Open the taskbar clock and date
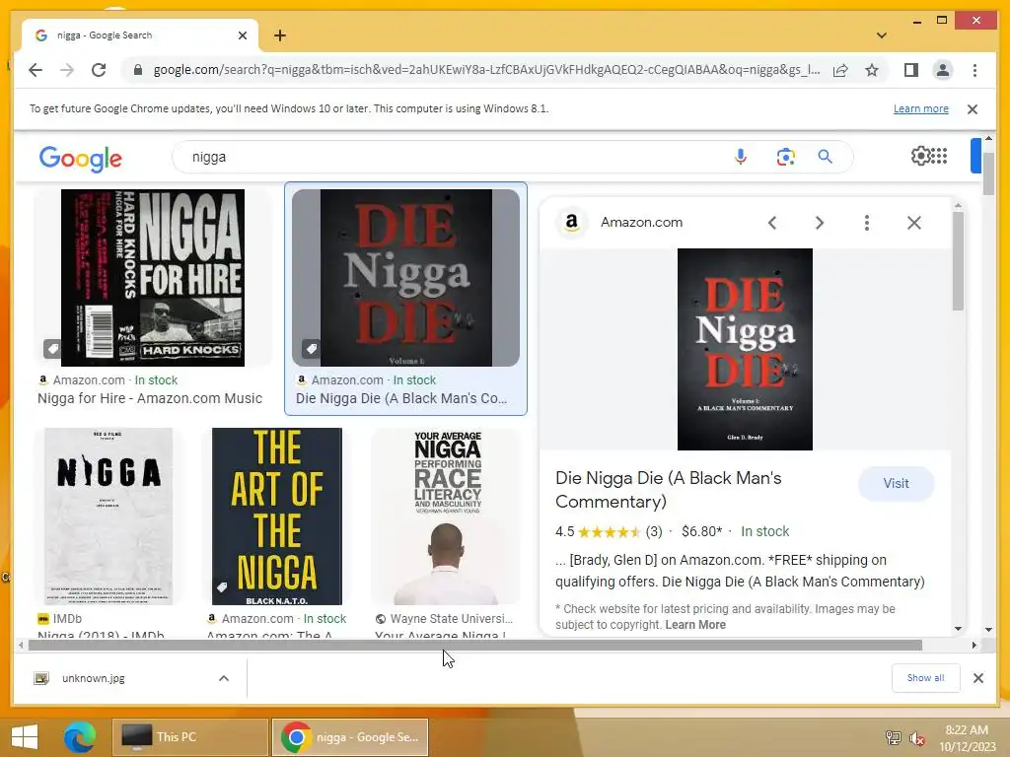Viewport: 1010px width, 757px height. tap(967, 738)
